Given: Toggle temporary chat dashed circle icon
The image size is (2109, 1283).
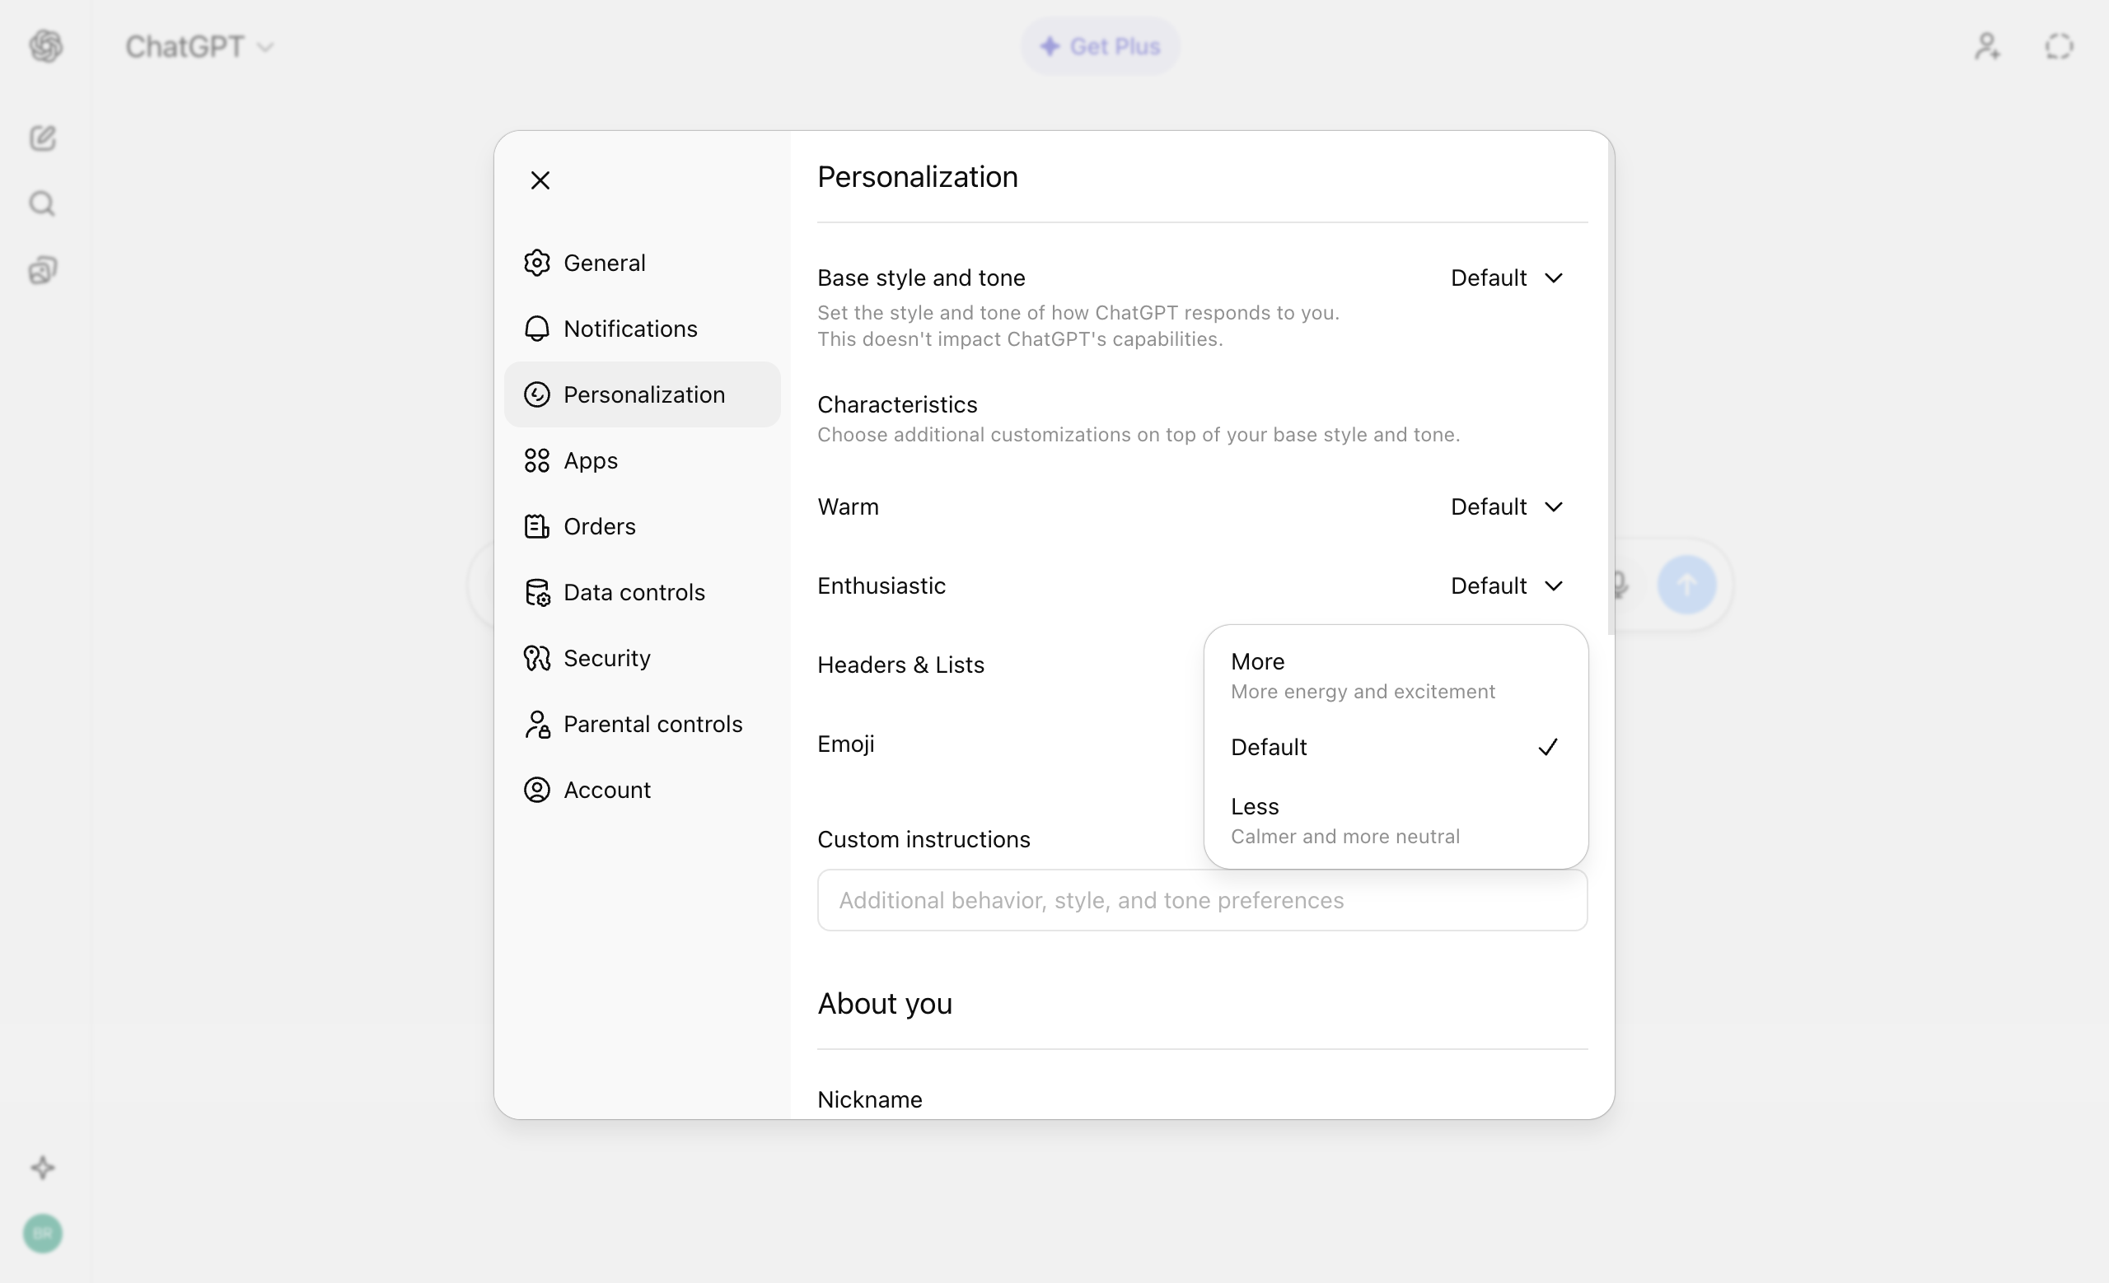Looking at the screenshot, I should (2060, 46).
